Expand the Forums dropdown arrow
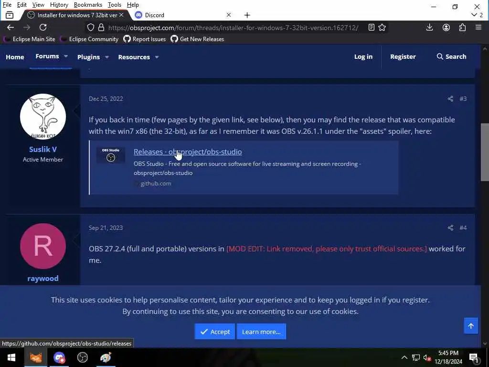 pyautogui.click(x=66, y=56)
